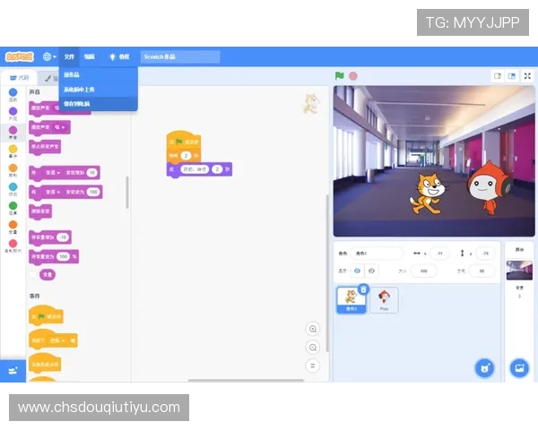Select the magenta Sound category circle
This screenshot has height=430, width=538.
[13, 130]
